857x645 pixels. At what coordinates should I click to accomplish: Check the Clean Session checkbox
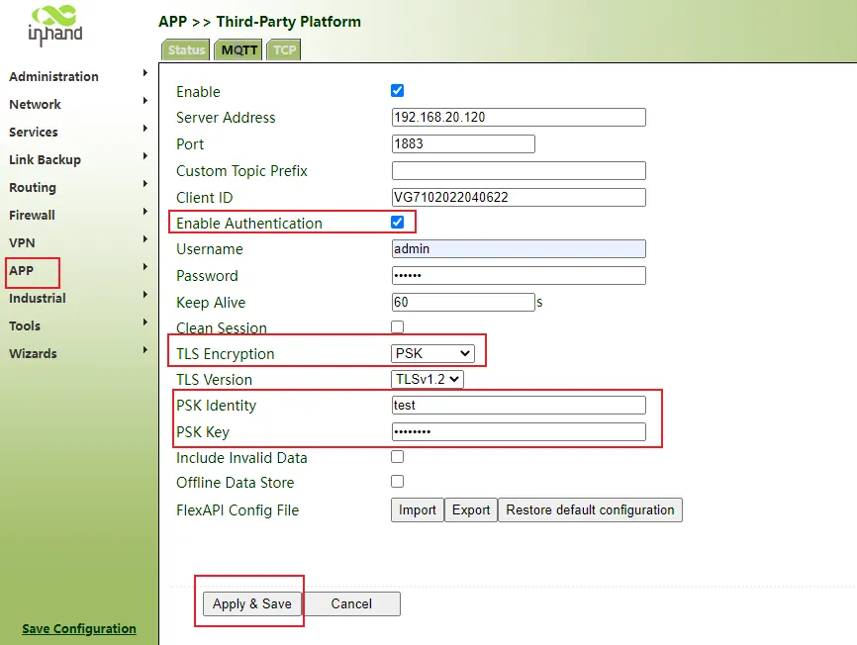pos(398,326)
